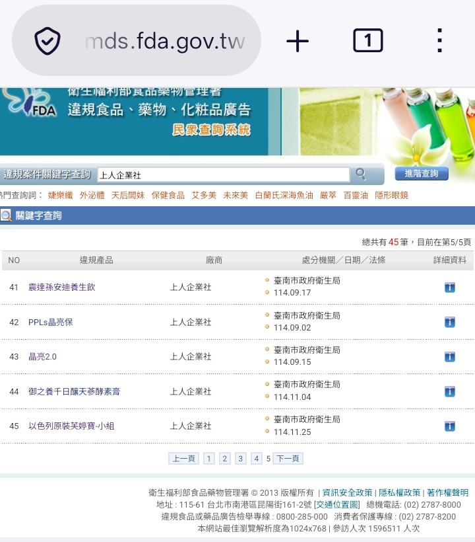This screenshot has height=542, width=475.
Task: Select hot keyword 隱形眼鏡
Action: coord(391,195)
